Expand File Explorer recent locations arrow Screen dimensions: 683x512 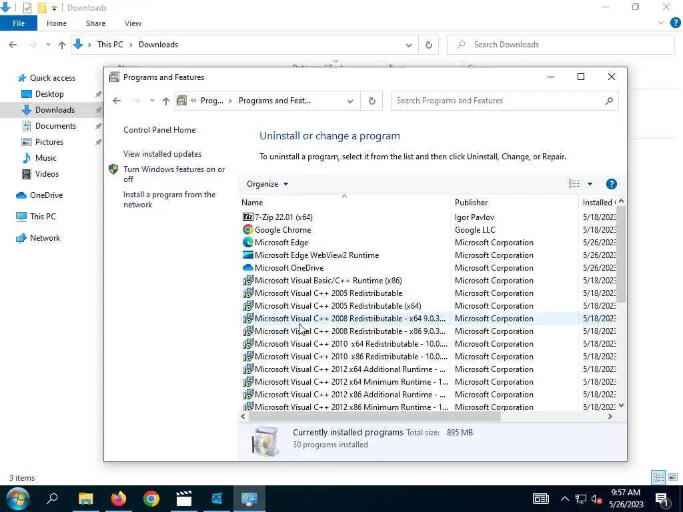point(48,45)
